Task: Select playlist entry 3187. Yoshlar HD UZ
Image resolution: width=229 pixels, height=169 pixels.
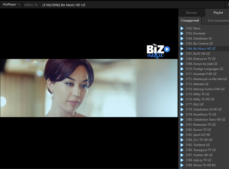Action: [x=204, y=155]
